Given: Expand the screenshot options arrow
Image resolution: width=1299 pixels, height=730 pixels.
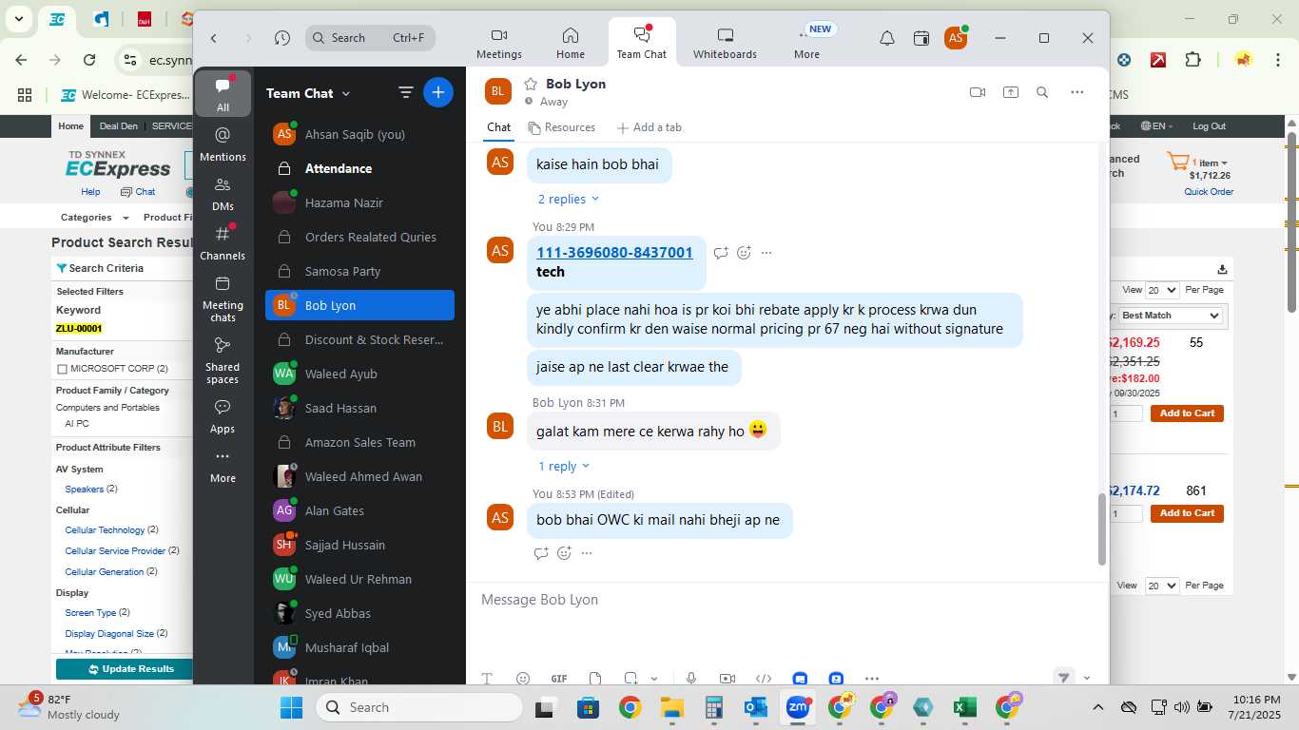Looking at the screenshot, I should tap(654, 679).
